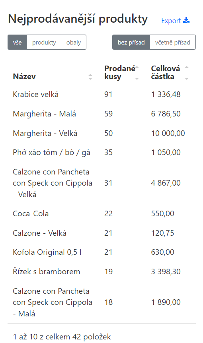Click the Řízek s bramborem row

coord(101,272)
